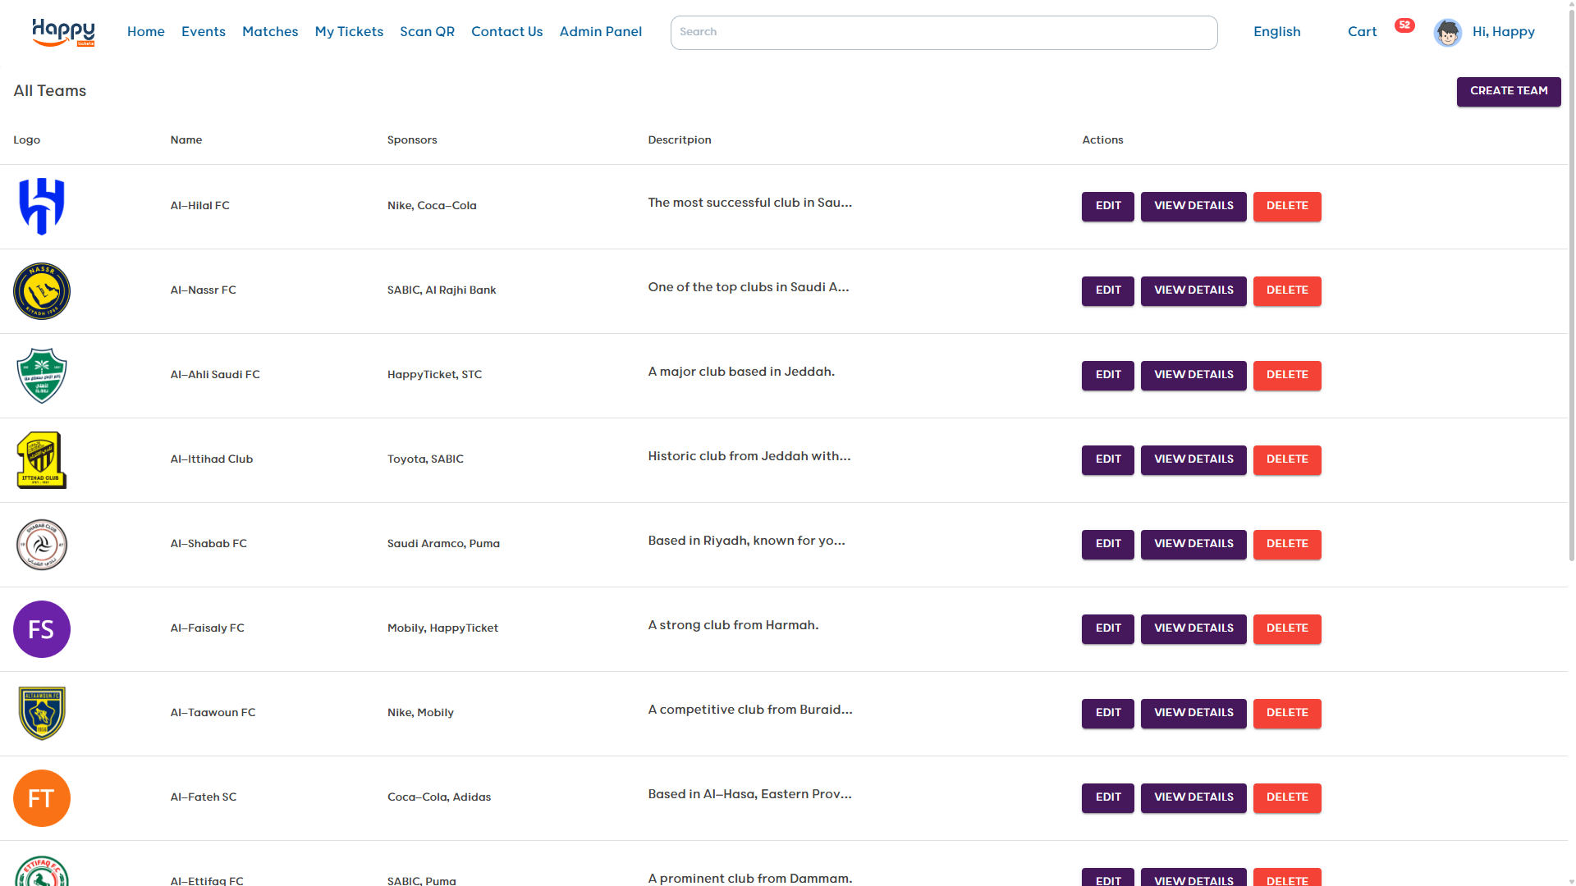Open the Cart with 52 items
This screenshot has width=1576, height=886.
point(1363,32)
